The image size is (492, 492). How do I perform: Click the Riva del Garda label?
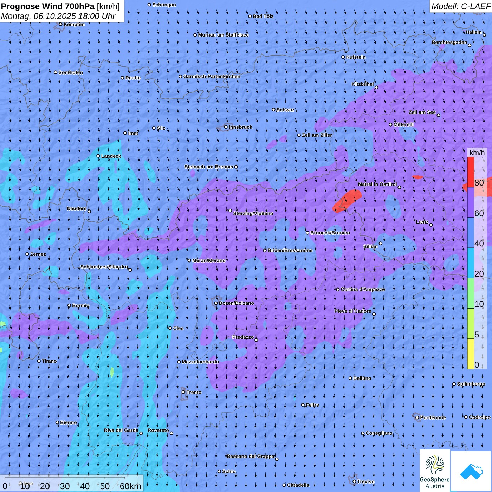[121, 430]
